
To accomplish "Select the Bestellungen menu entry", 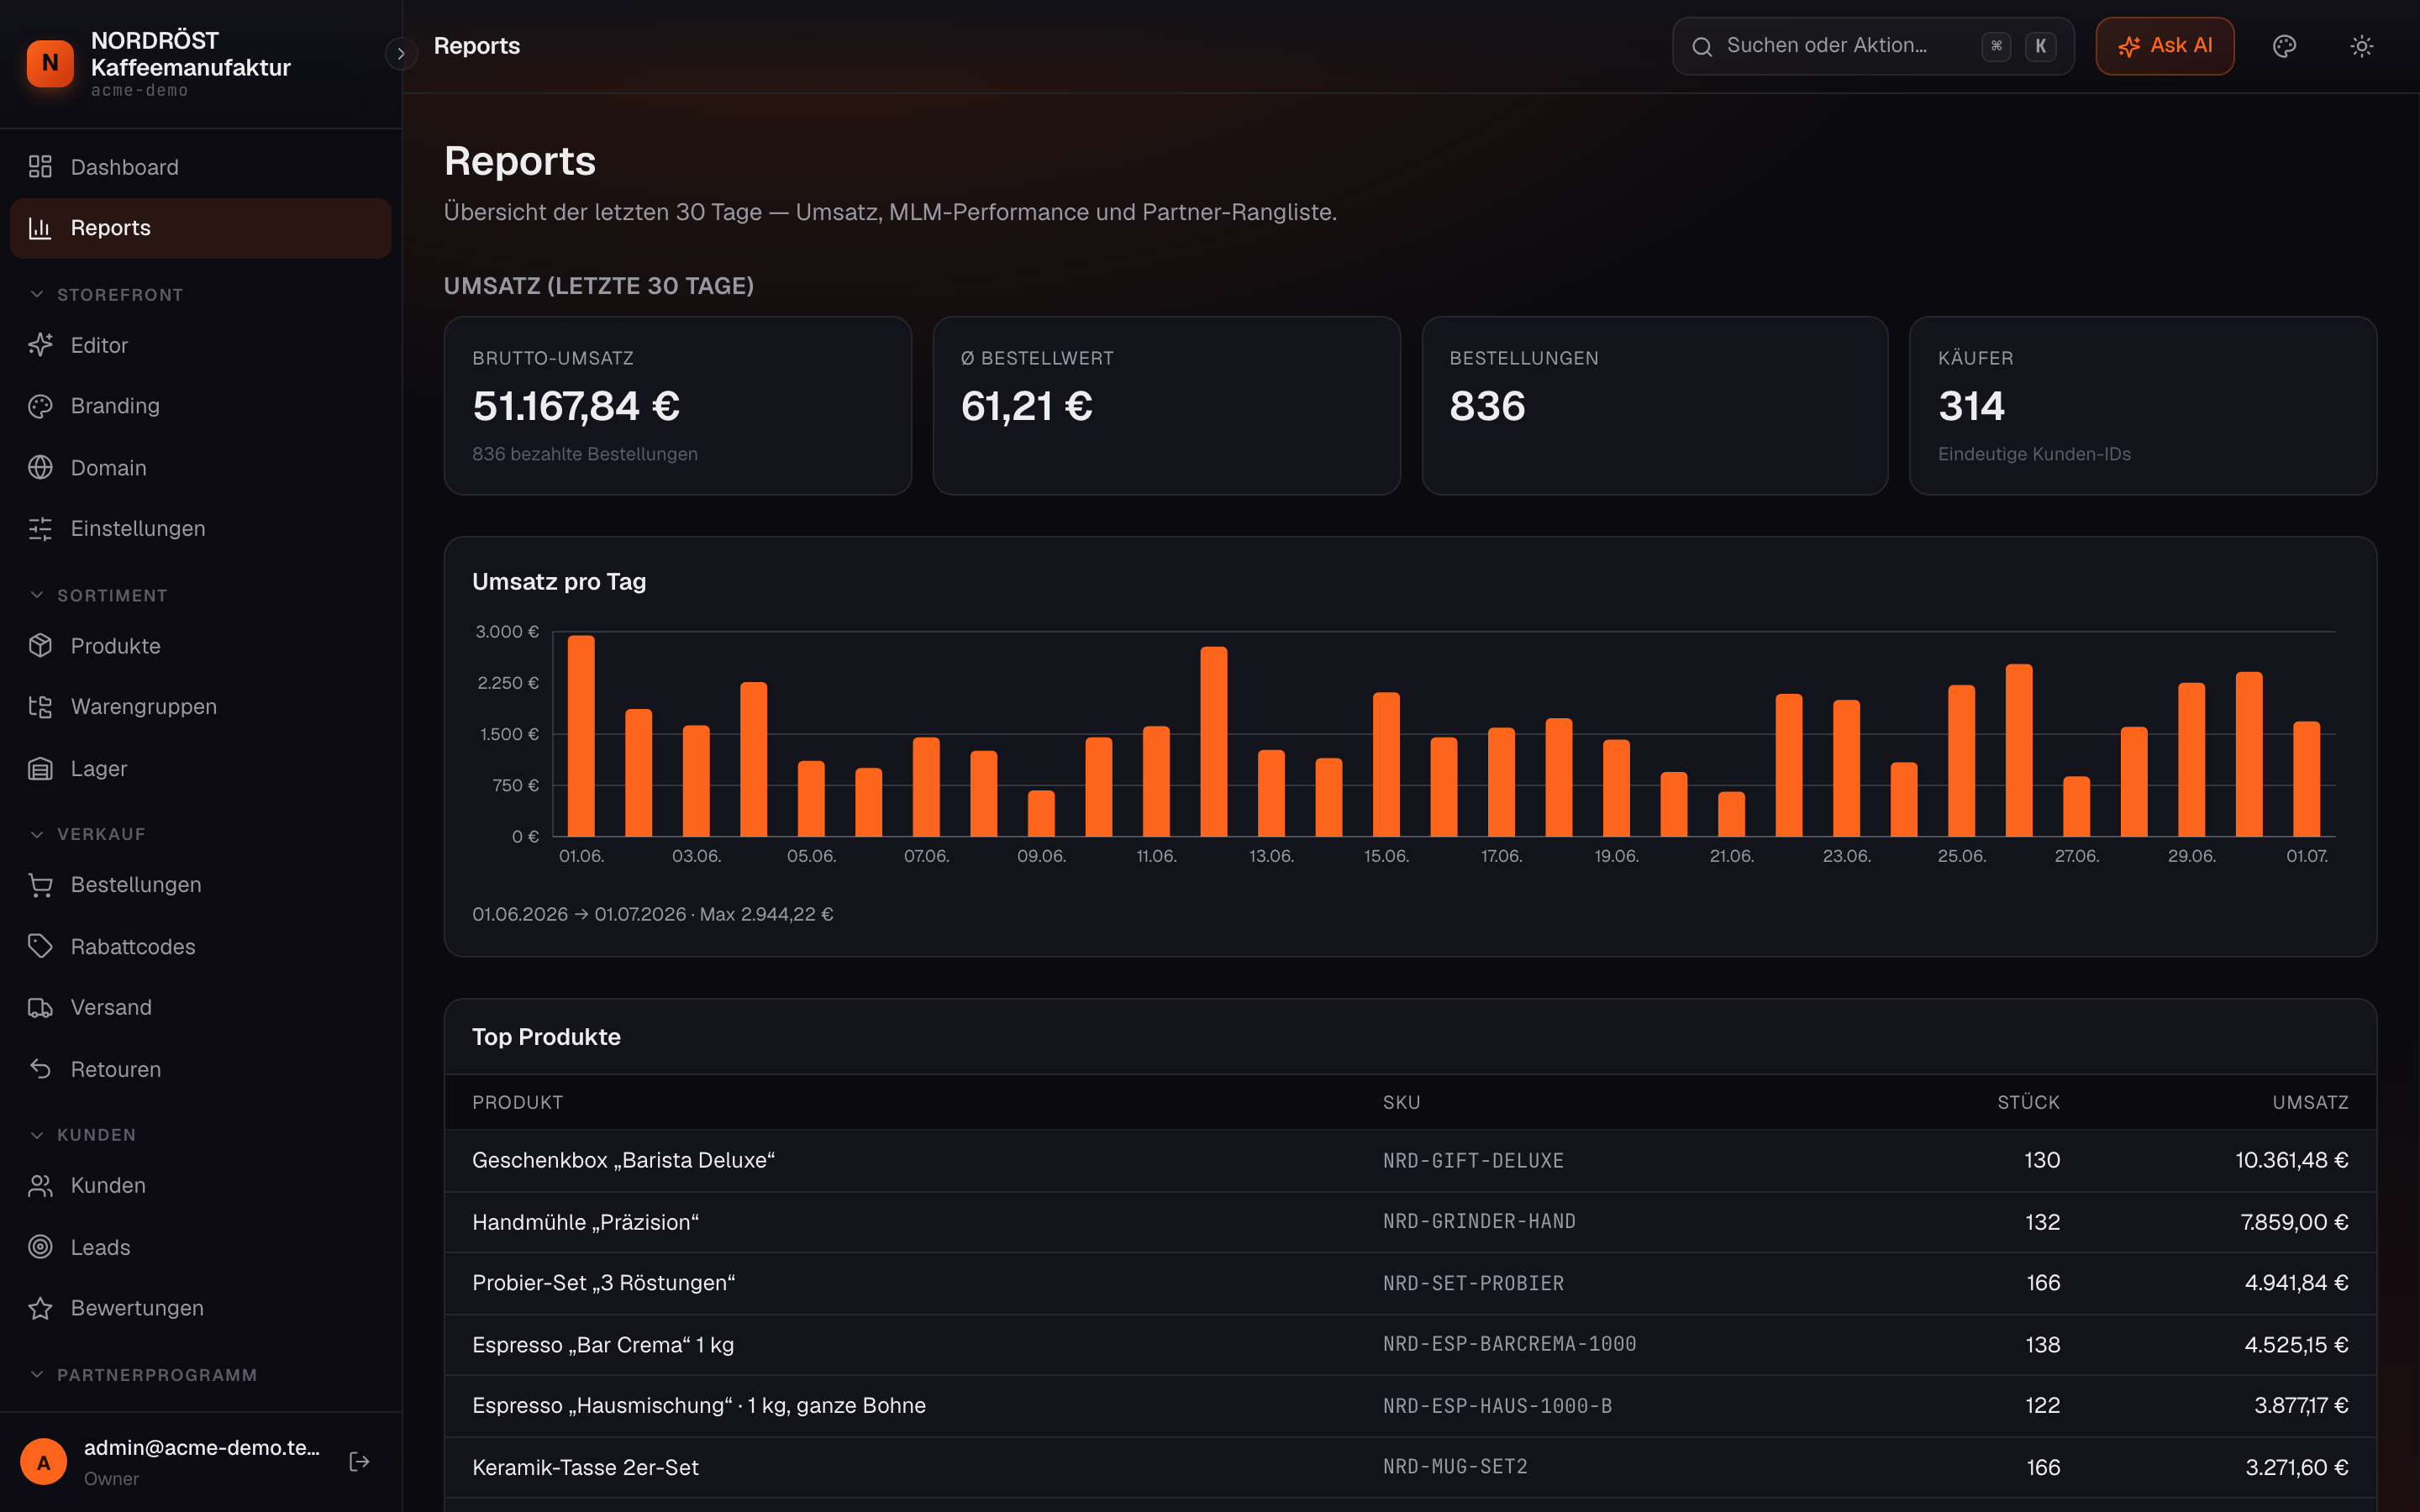I will tap(200, 885).
